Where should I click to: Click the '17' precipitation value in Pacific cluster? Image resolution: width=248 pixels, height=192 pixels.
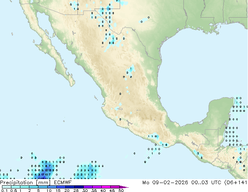pyautogui.click(x=43, y=175)
